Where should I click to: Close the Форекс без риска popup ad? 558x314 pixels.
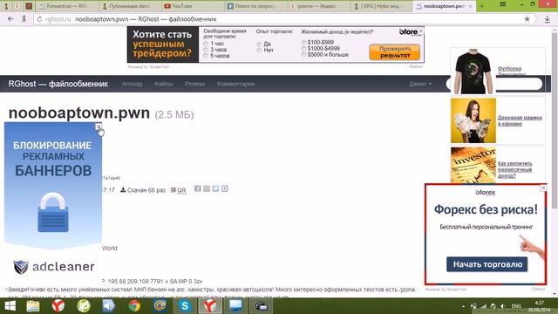pyautogui.click(x=543, y=188)
